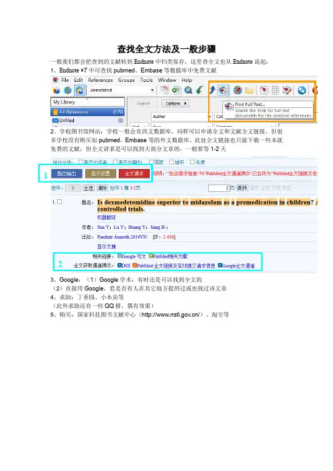Click author link Jiang H
Image resolution: width=333 pixels, height=471 pixels.
(158, 227)
